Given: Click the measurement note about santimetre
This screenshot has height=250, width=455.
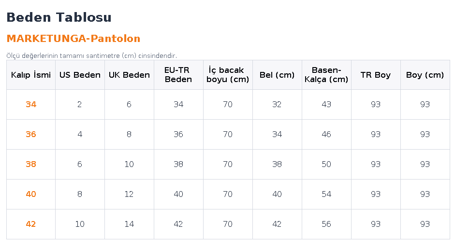Looking at the screenshot, I should tap(92, 56).
